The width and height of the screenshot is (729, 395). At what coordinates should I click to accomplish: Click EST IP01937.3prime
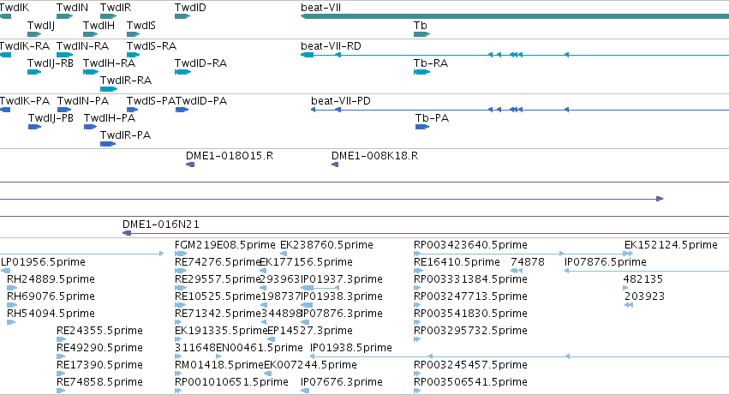click(x=342, y=279)
